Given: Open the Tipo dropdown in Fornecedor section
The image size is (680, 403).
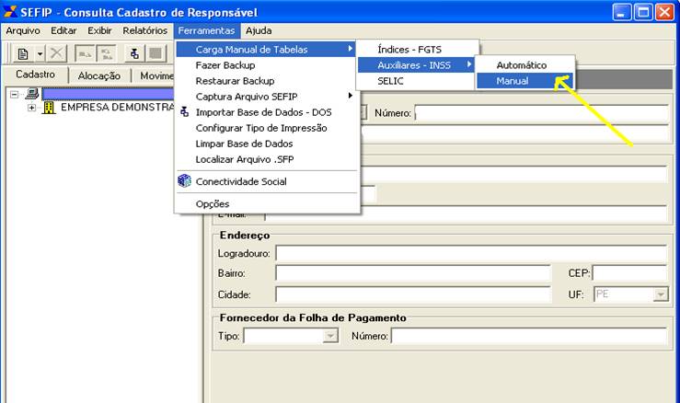Looking at the screenshot, I should tap(330, 337).
